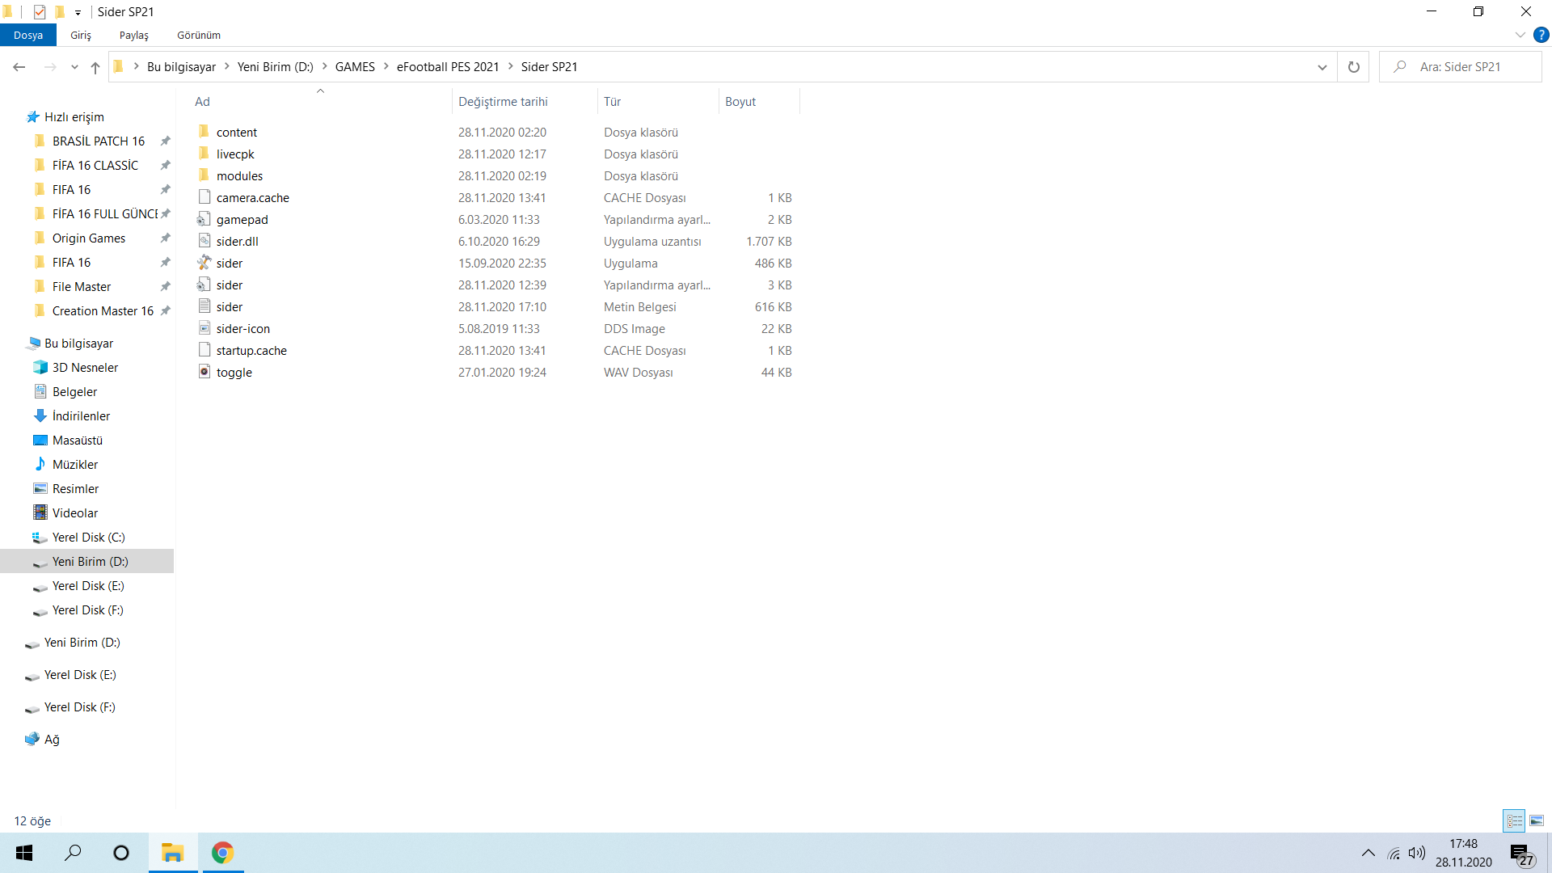Screen dimensions: 1552x873
Task: Open the Help question mark icon
Action: [x=1541, y=35]
